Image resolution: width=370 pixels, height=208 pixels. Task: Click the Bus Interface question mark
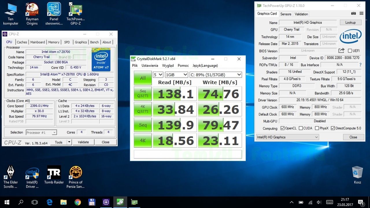click(x=360, y=65)
